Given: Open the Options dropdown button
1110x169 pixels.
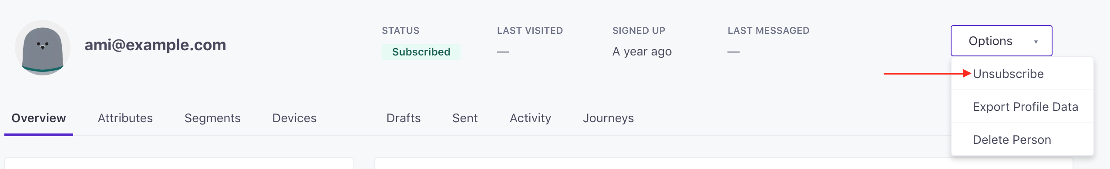Looking at the screenshot, I should [x=1001, y=41].
